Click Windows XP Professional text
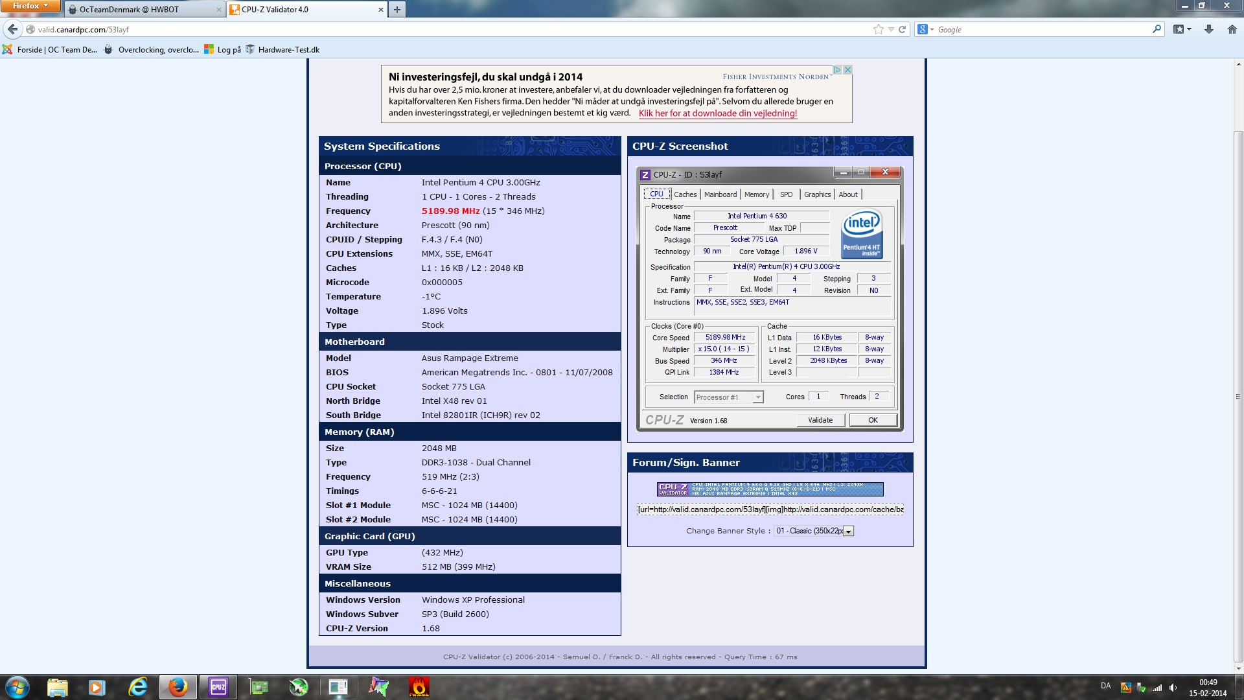The image size is (1244, 700). pyautogui.click(x=473, y=600)
